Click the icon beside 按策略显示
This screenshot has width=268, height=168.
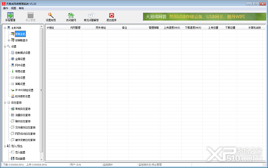tap(13, 40)
